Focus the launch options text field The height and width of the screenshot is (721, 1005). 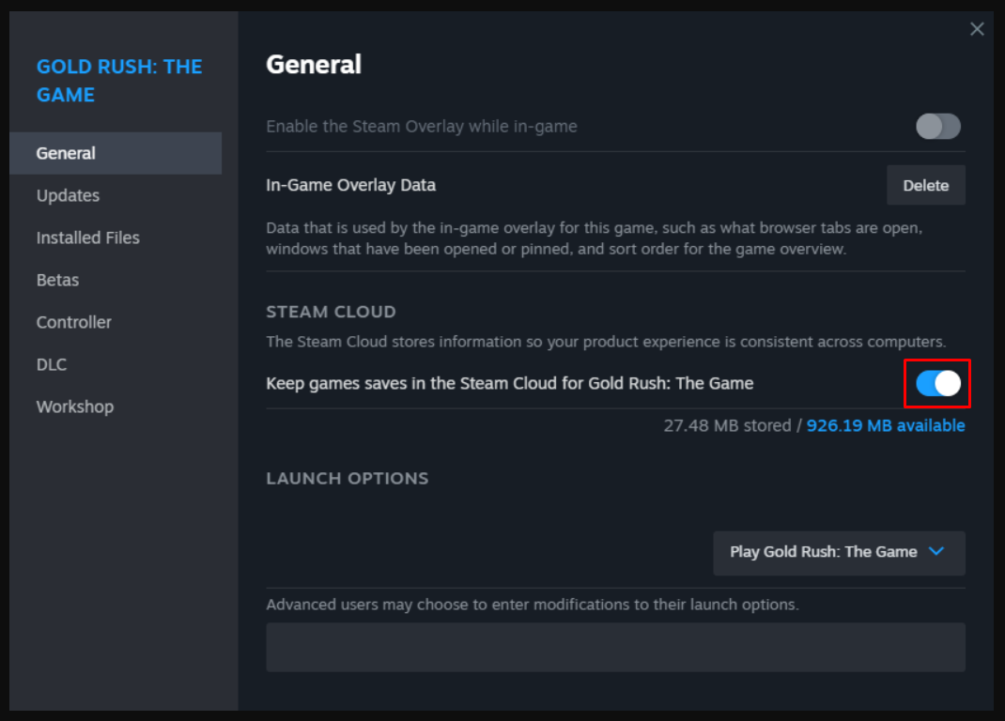pos(615,647)
